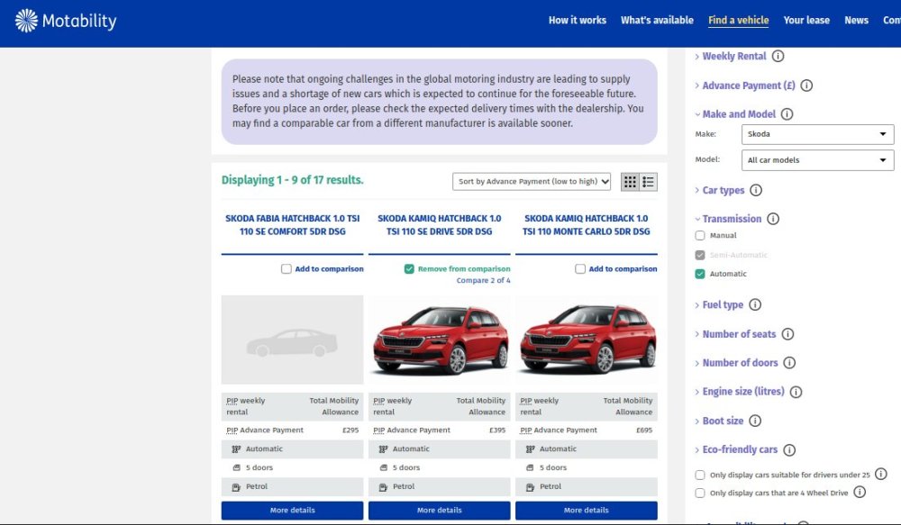This screenshot has height=525, width=901.
Task: View More details for Kamiq SE Drive
Action: 440,510
